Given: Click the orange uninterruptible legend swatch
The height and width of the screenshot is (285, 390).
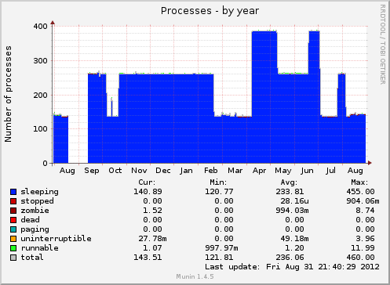Looking at the screenshot, I should pos(13,239).
